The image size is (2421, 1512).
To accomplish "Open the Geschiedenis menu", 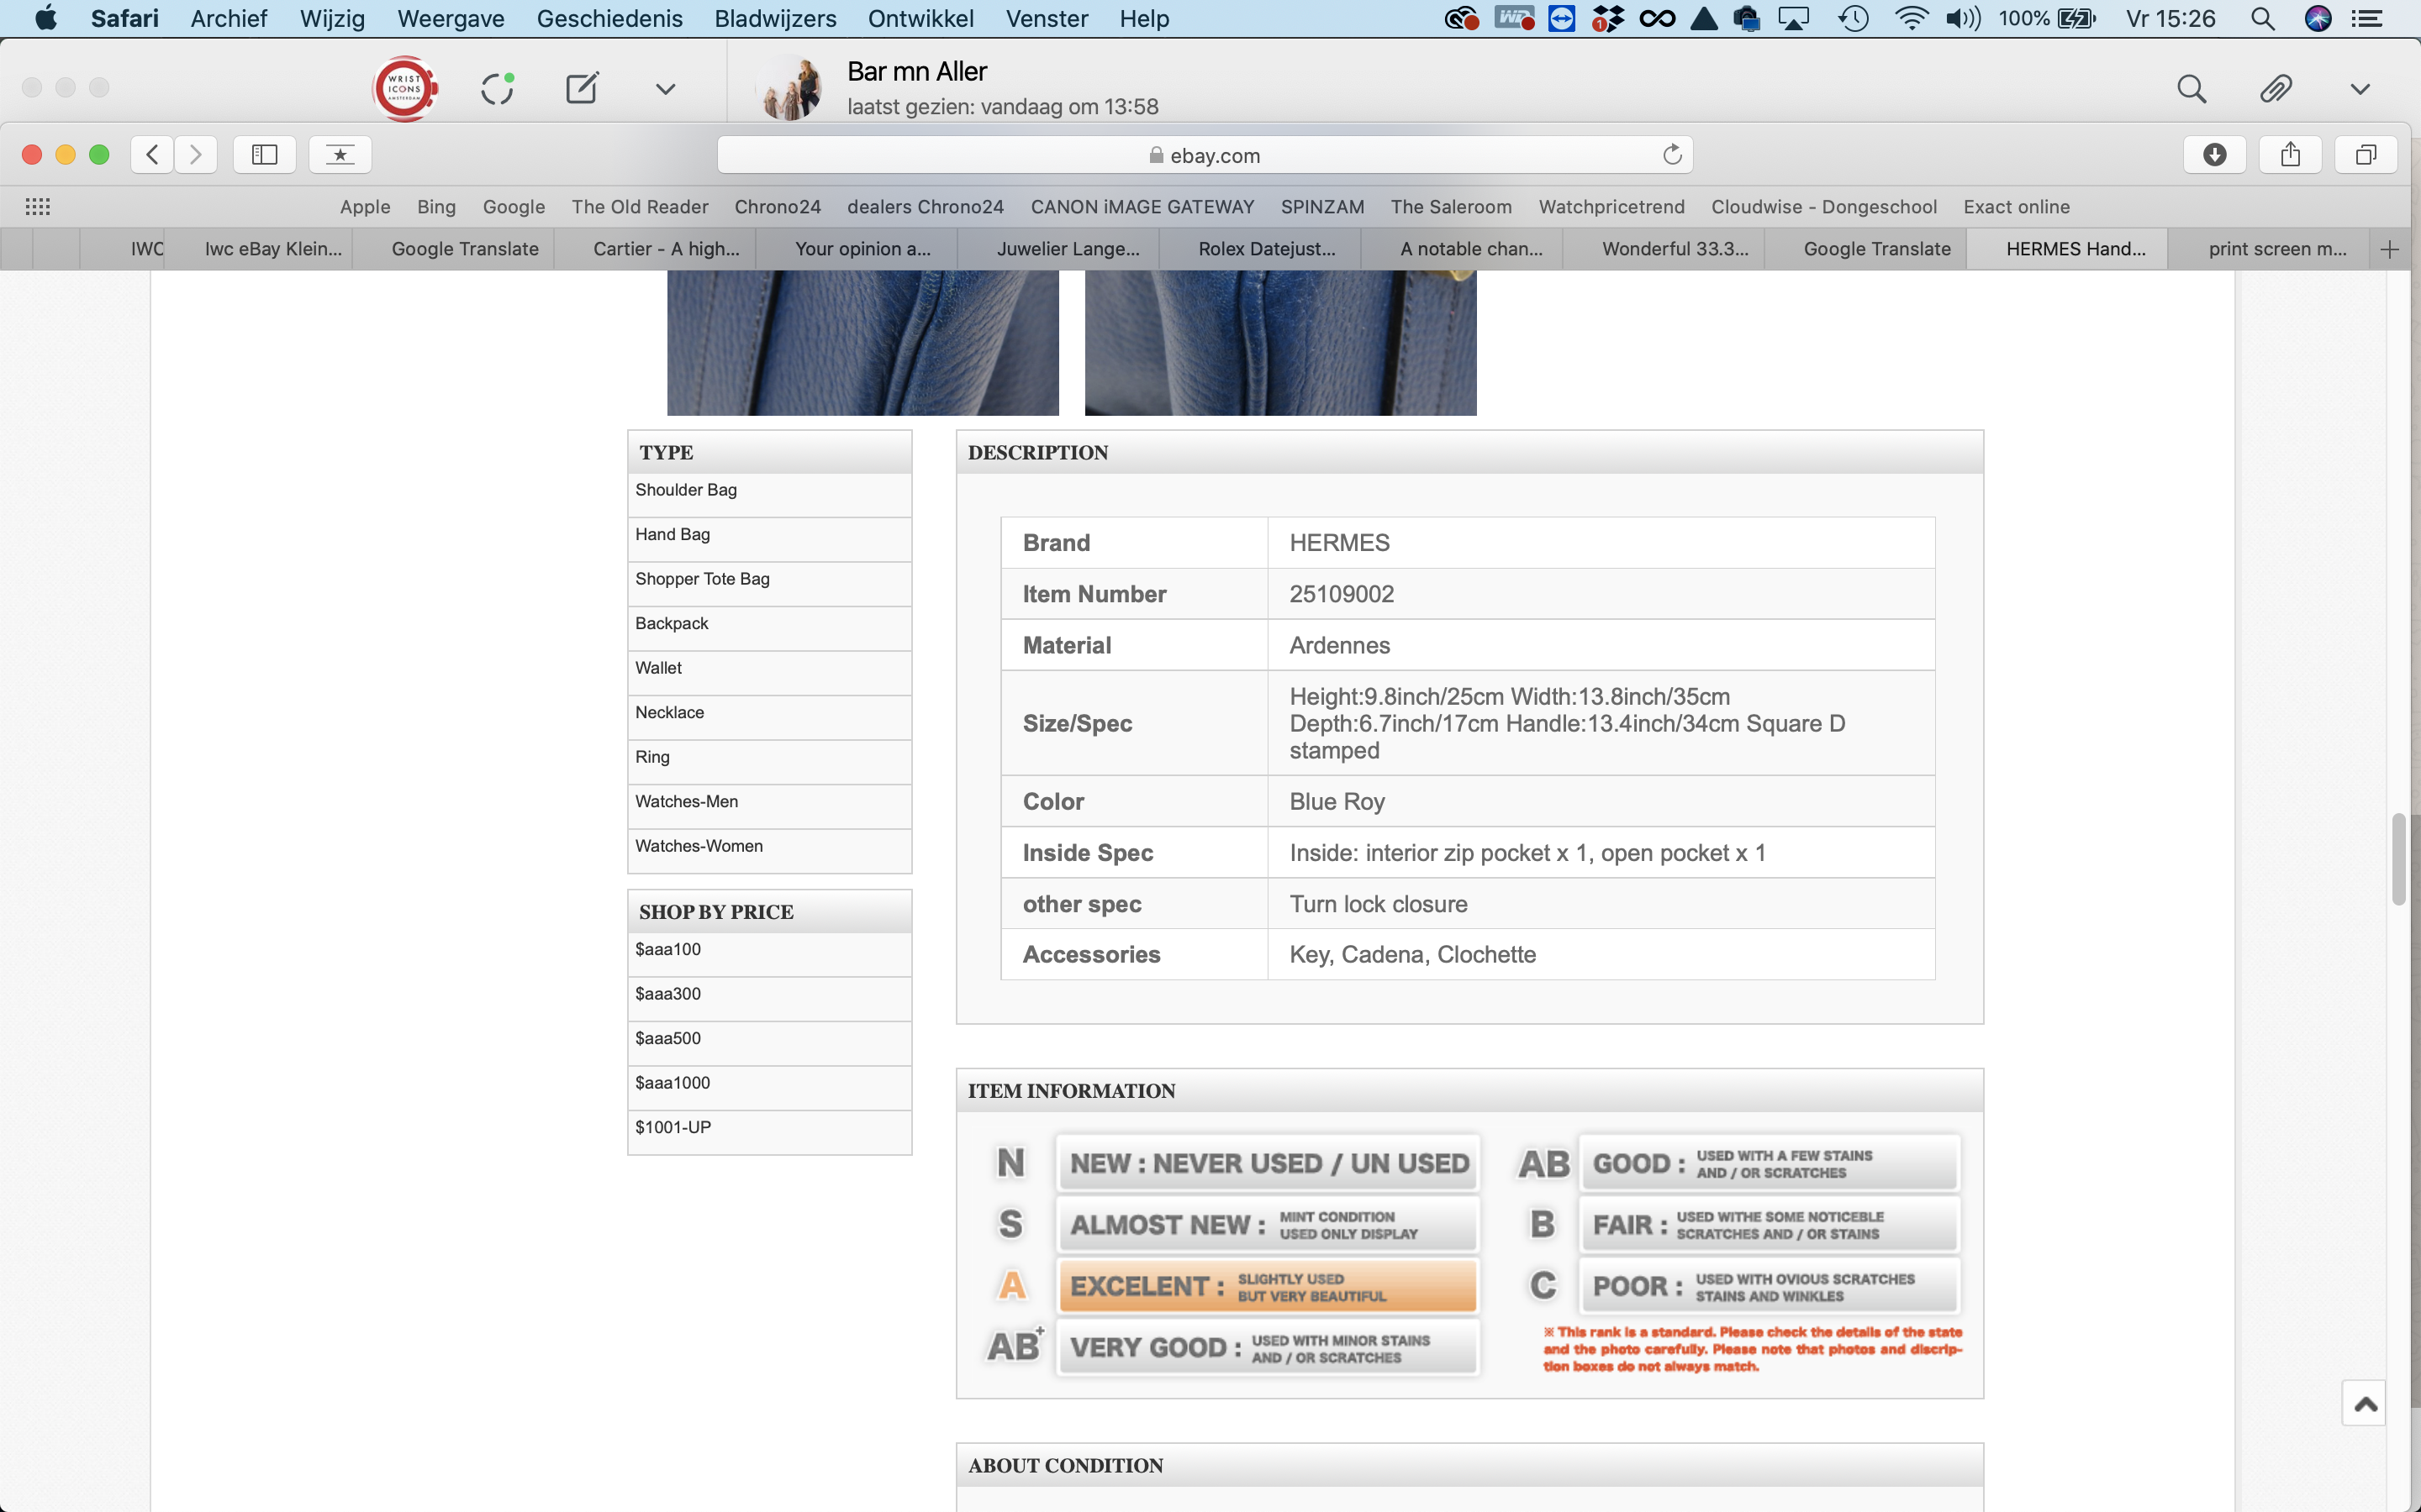I will 609,18.
